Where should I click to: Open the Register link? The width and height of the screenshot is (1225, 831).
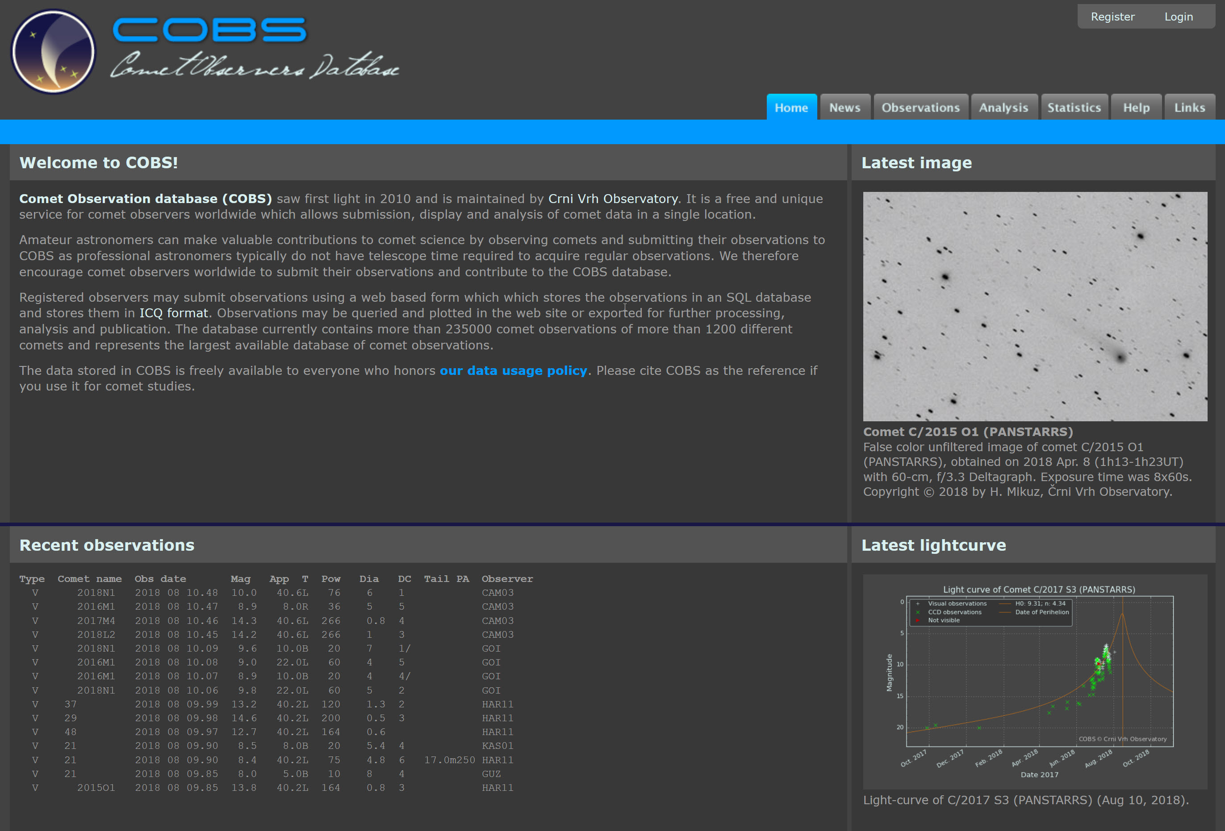coord(1112,17)
